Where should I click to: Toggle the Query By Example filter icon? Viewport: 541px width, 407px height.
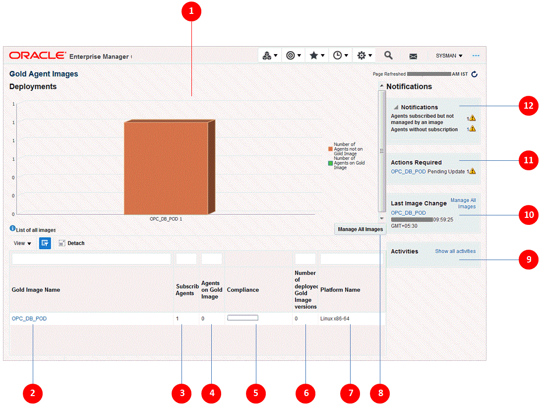click(x=45, y=243)
